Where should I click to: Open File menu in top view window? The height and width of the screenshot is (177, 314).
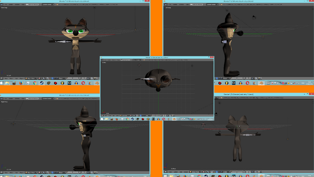pyautogui.click(x=105, y=60)
